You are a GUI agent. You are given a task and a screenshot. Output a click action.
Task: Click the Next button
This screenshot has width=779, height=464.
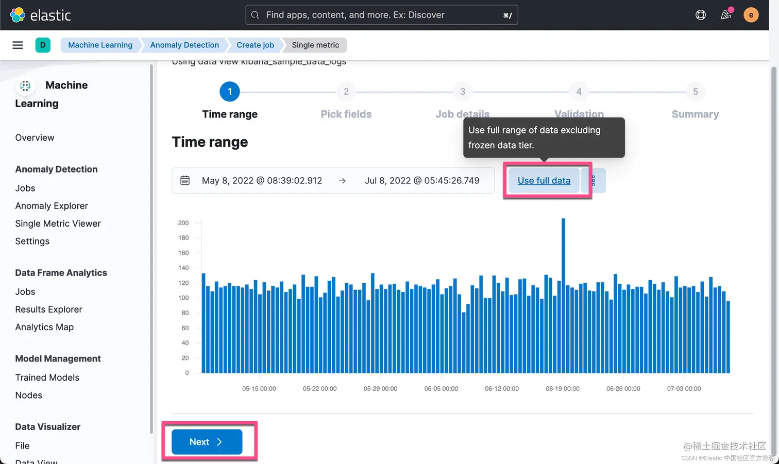coord(207,442)
